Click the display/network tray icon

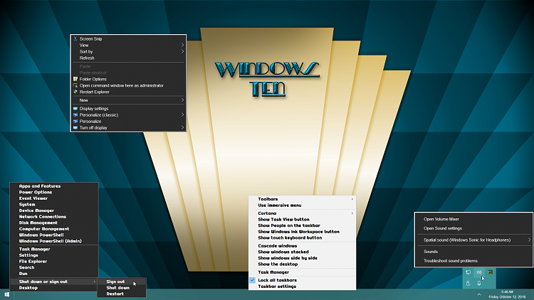pos(468,272)
